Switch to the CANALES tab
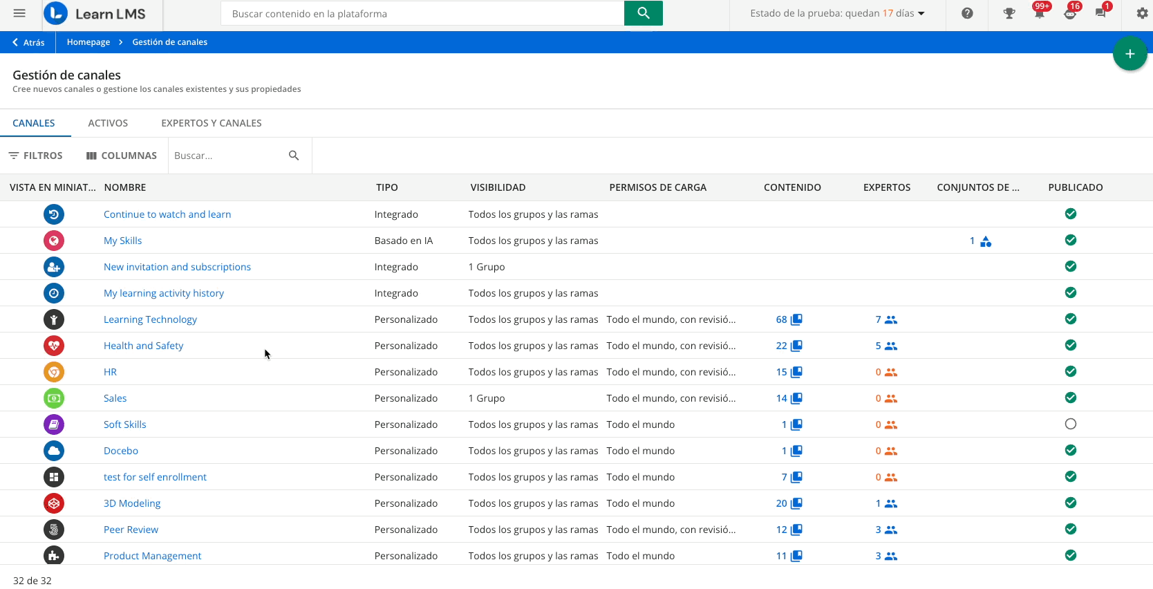Screen dimensions: 1153x589 coord(34,123)
